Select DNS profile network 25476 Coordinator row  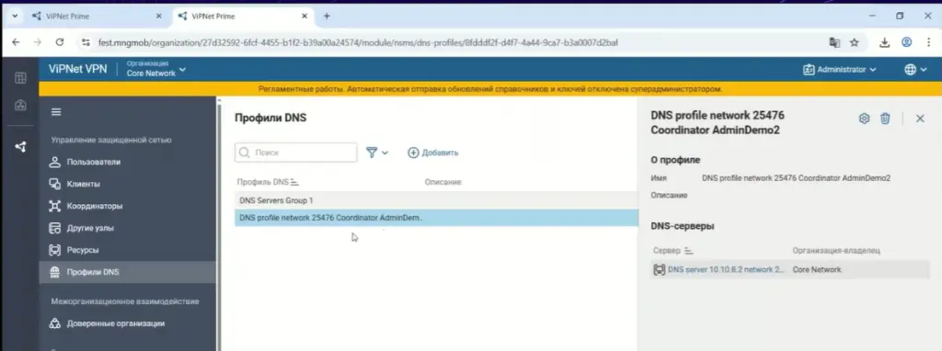pyautogui.click(x=436, y=218)
